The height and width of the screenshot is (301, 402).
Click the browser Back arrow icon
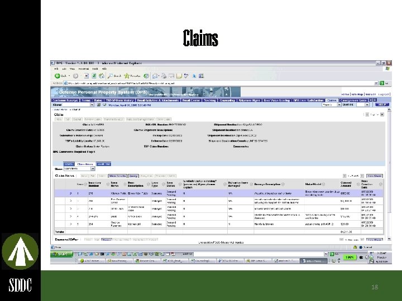[x=58, y=76]
